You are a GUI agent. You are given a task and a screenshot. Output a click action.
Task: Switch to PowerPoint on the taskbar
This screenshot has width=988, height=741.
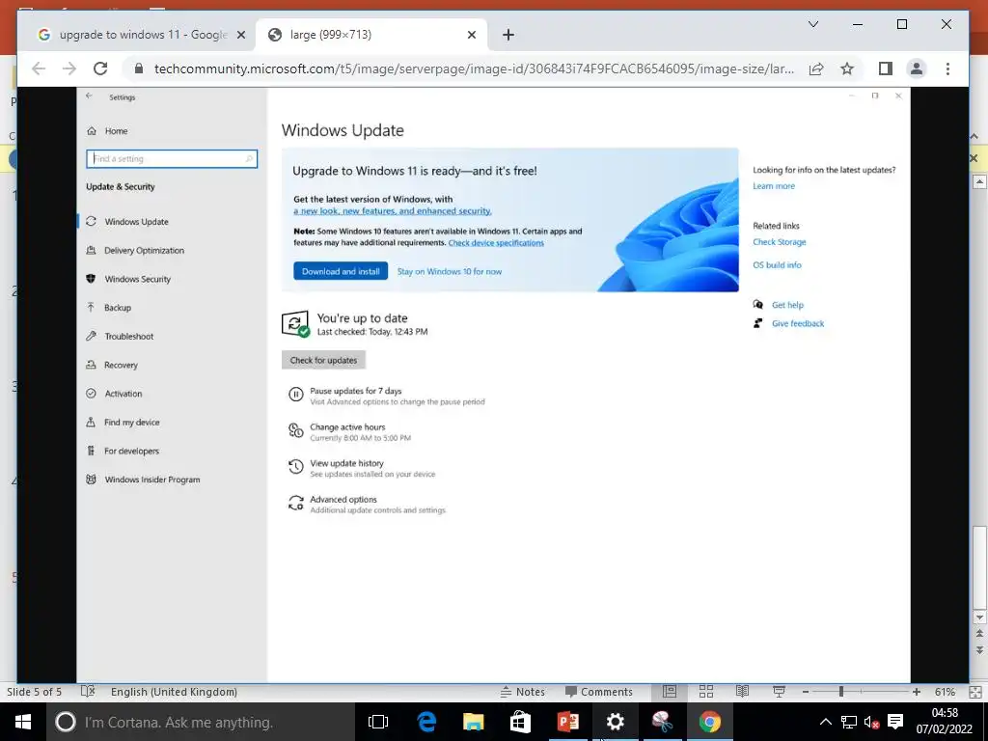pyautogui.click(x=567, y=722)
